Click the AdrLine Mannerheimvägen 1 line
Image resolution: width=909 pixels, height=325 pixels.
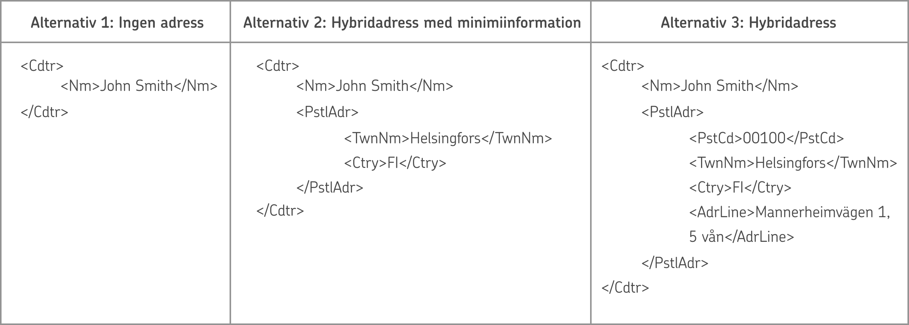[x=790, y=213]
